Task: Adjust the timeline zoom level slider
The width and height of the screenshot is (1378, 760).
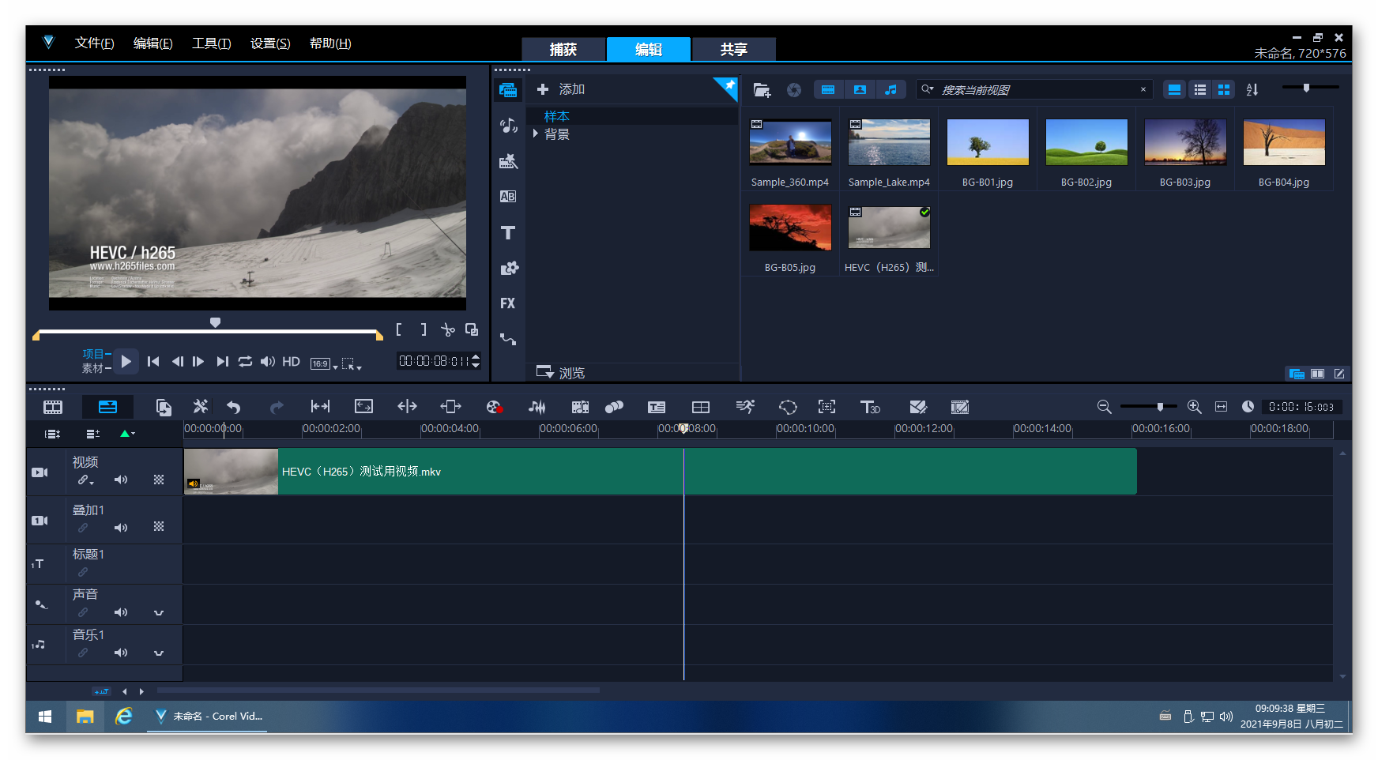Action: (x=1160, y=407)
